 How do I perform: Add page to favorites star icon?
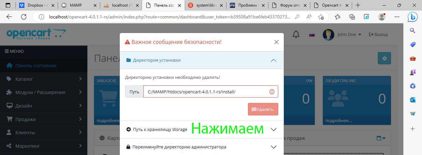coord(321,17)
